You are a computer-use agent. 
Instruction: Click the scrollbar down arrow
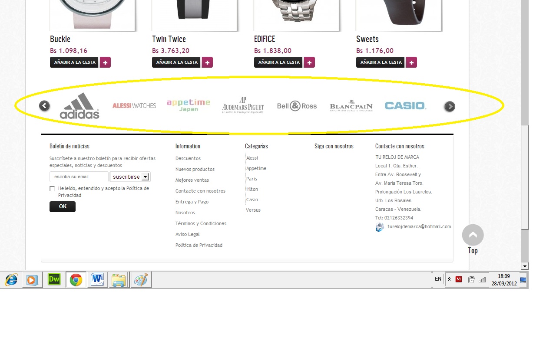525,266
